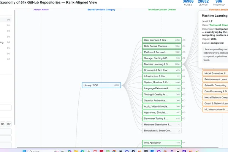Expand +10 beside Algorithms, Simulati... node

(x=184, y=112)
